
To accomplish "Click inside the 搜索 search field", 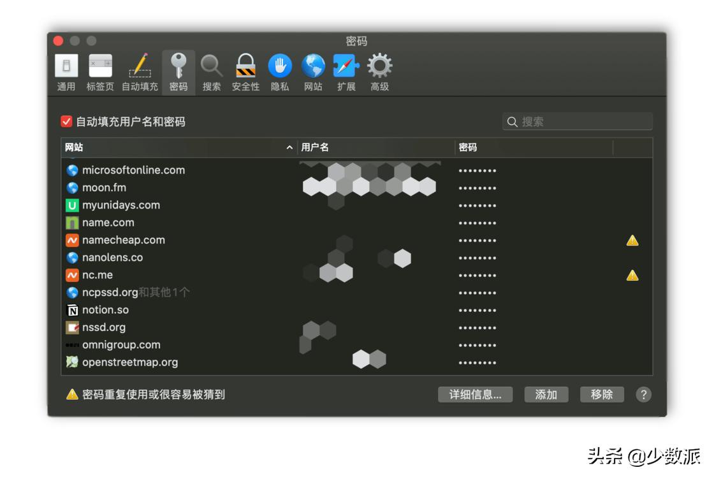I will click(577, 121).
